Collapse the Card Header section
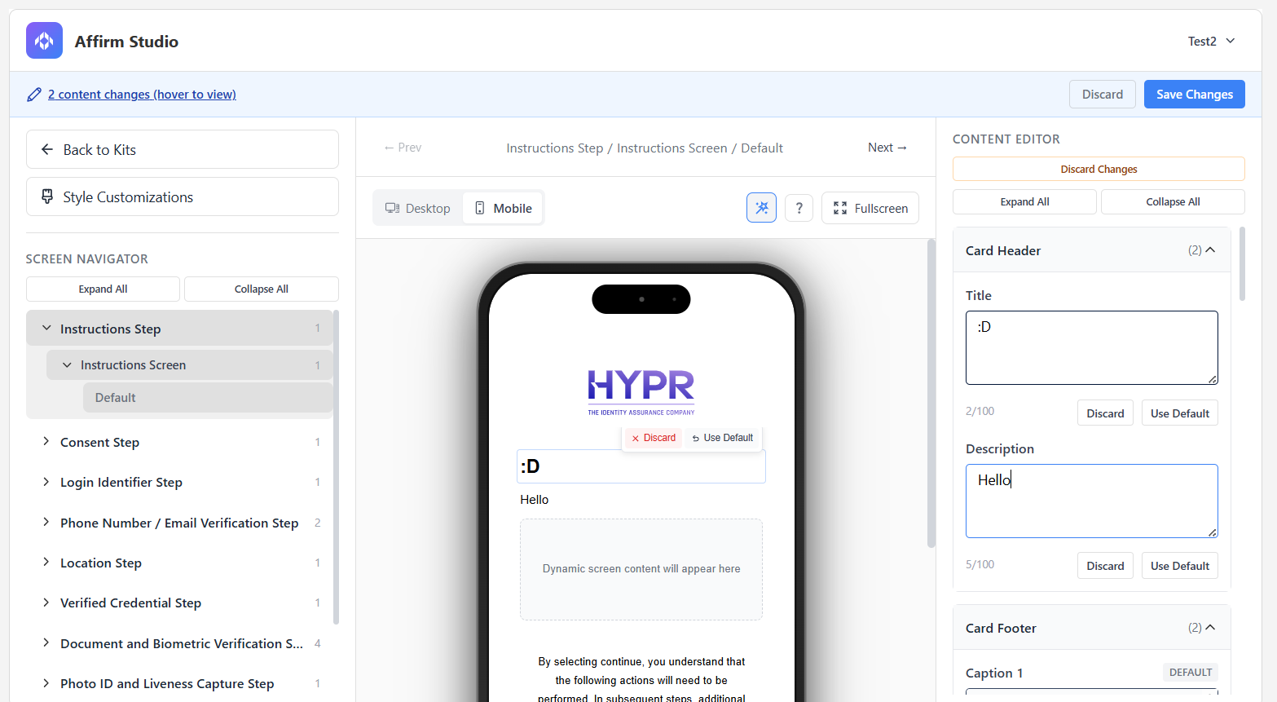Viewport: 1277px width, 702px height. pyautogui.click(x=1210, y=250)
